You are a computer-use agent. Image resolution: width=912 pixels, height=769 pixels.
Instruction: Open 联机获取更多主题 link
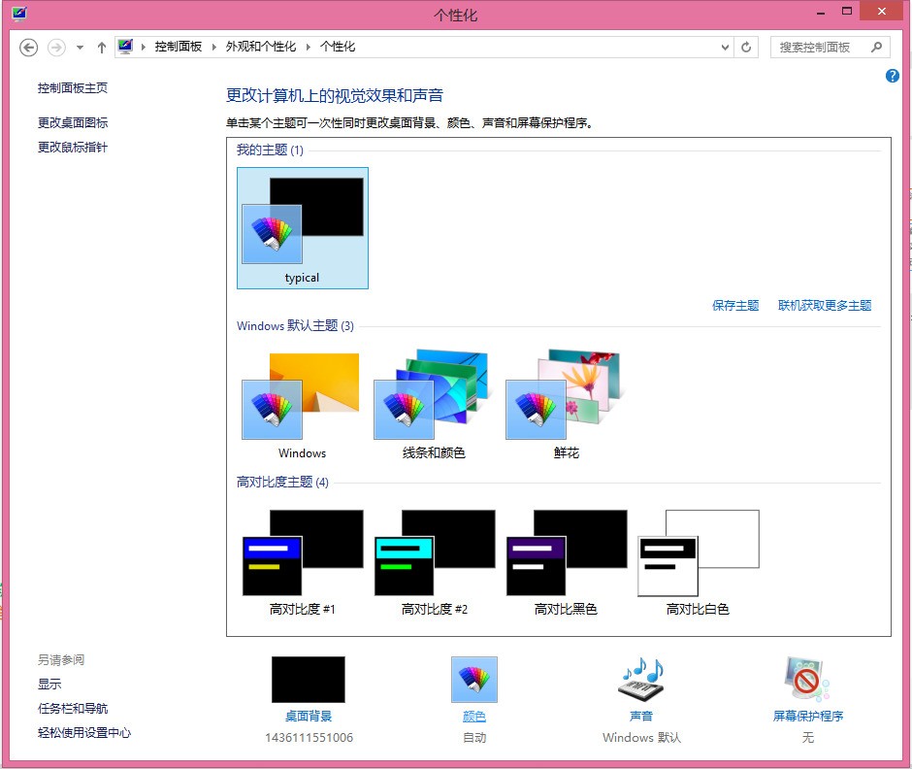(x=825, y=306)
